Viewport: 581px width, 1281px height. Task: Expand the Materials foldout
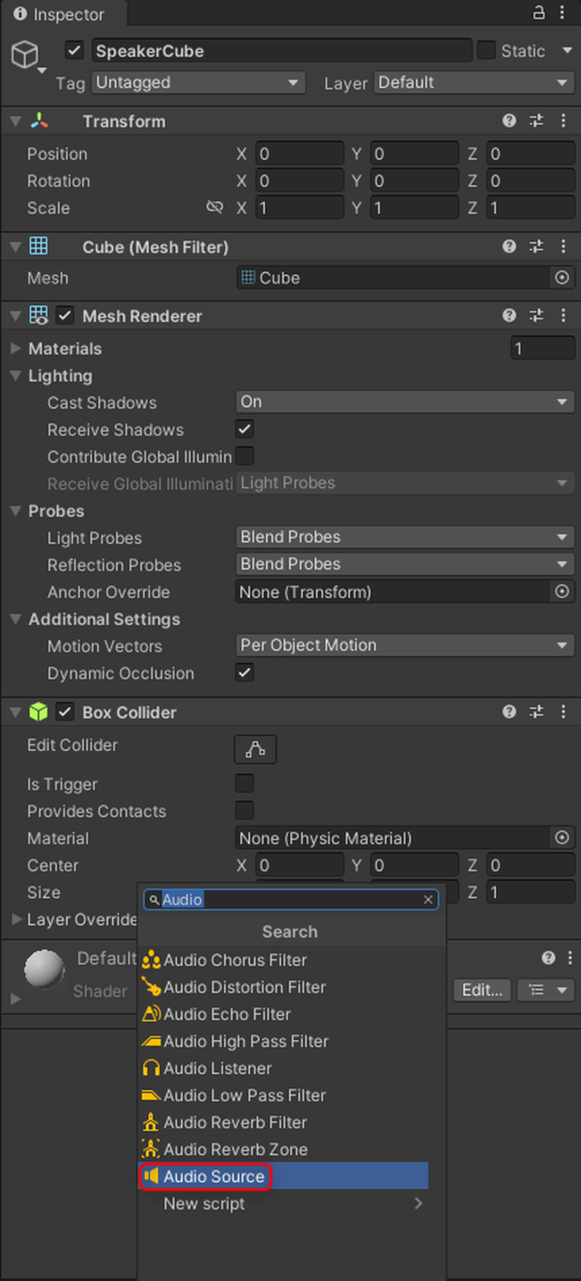[x=16, y=348]
